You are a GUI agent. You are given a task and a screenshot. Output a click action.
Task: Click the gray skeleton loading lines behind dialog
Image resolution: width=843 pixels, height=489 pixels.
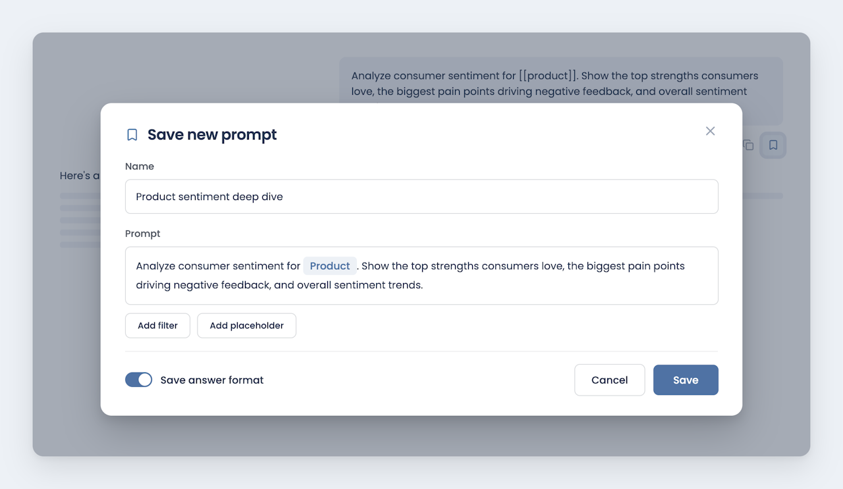(80, 220)
